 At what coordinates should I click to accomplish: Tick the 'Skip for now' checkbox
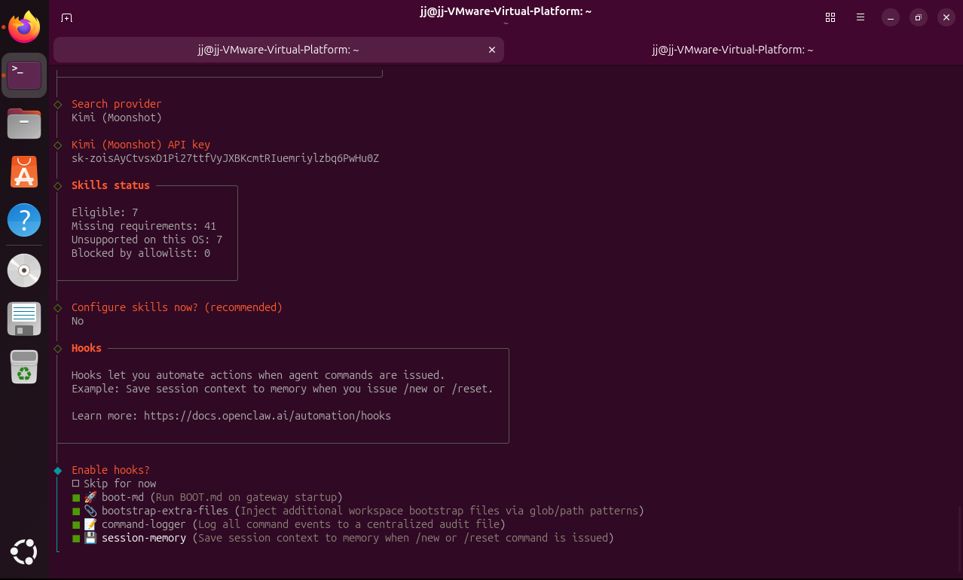[76, 484]
